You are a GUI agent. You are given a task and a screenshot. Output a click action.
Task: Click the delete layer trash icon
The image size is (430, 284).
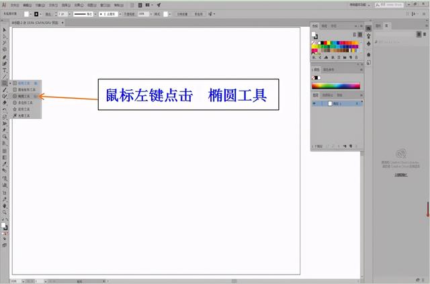(356, 146)
